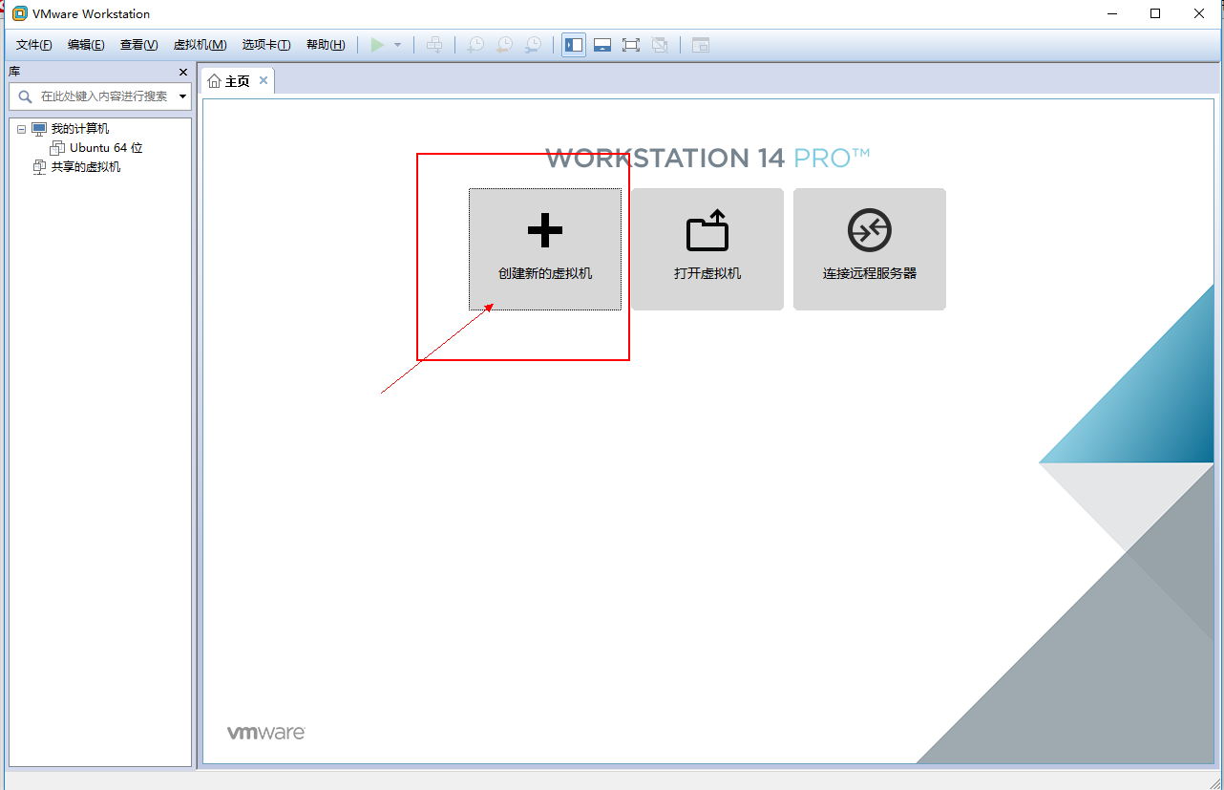The height and width of the screenshot is (790, 1224).
Task: Click the take snapshot toolbar icon
Action: click(475, 45)
